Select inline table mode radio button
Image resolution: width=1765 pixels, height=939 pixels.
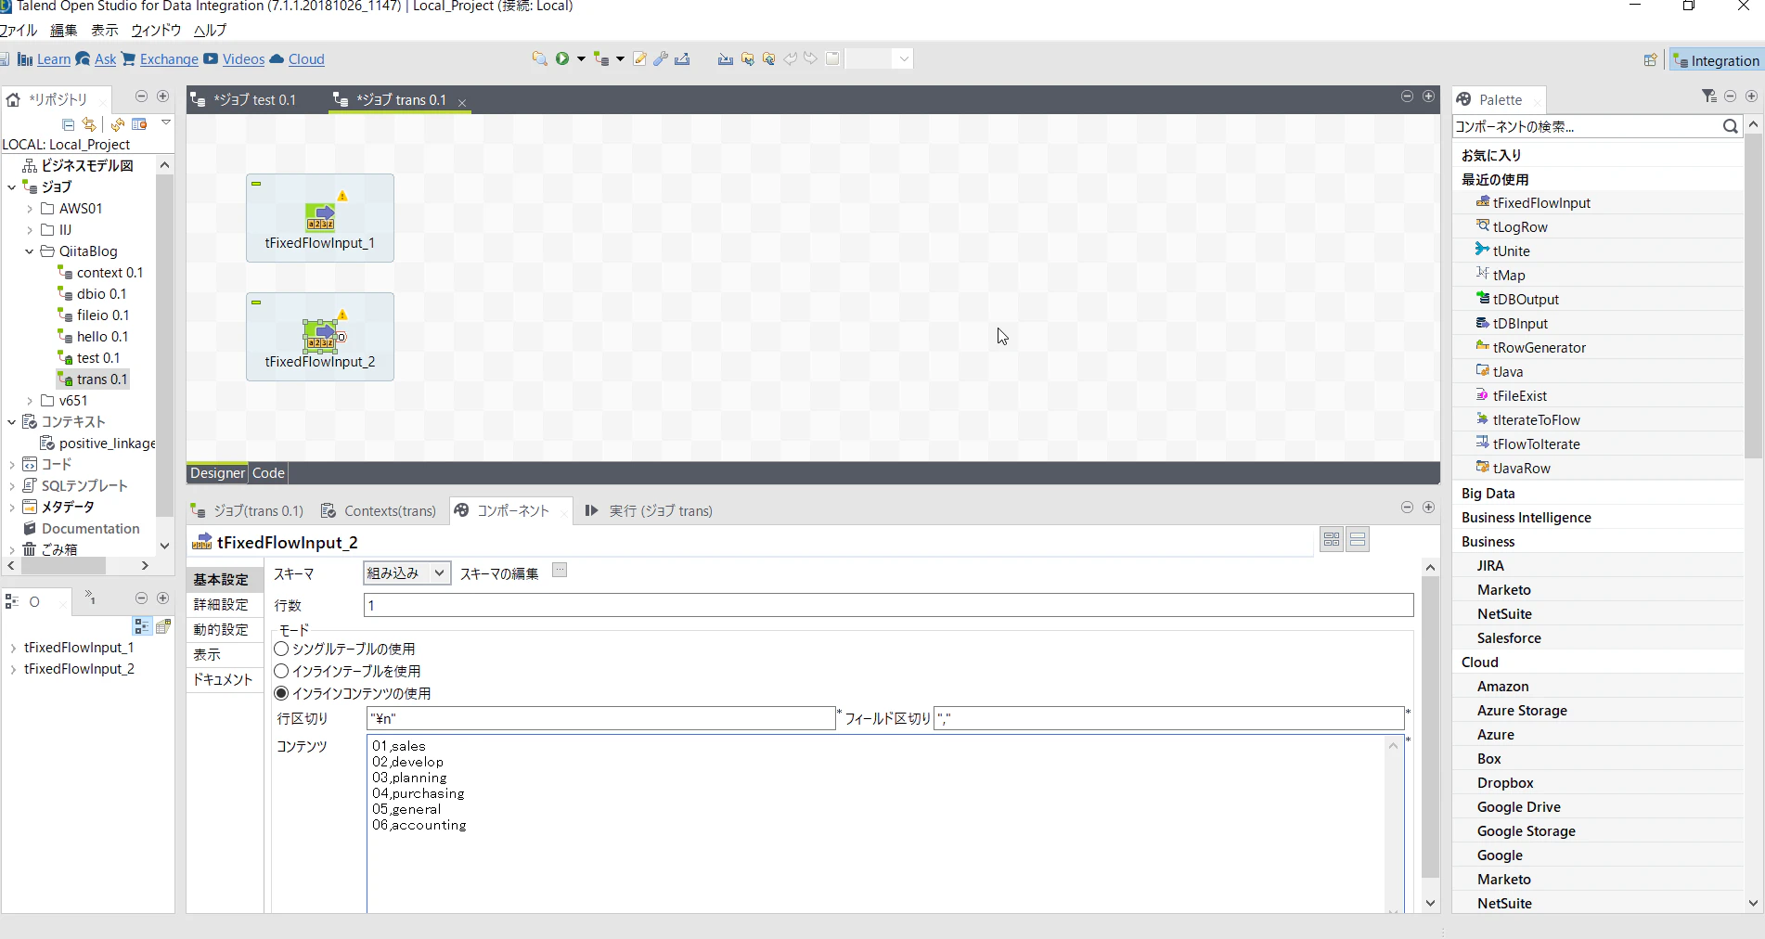281,671
